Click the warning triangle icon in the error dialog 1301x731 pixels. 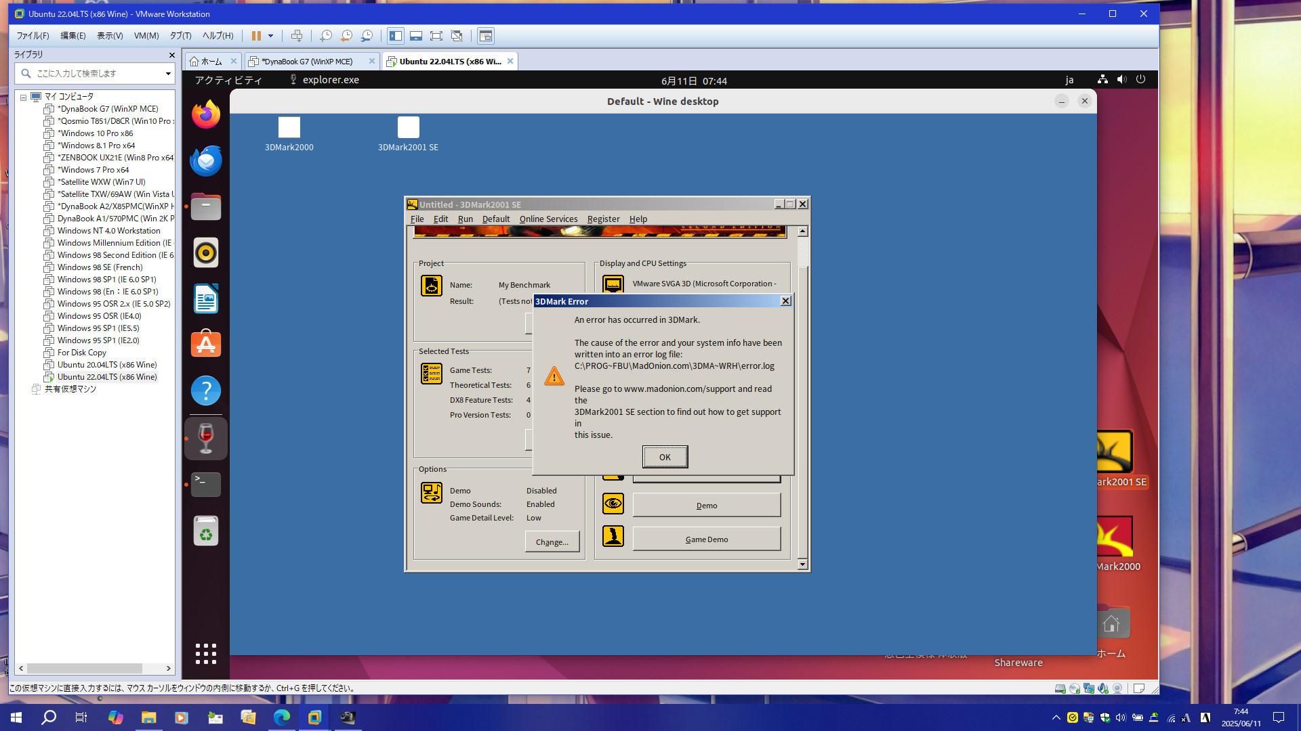coord(554,376)
